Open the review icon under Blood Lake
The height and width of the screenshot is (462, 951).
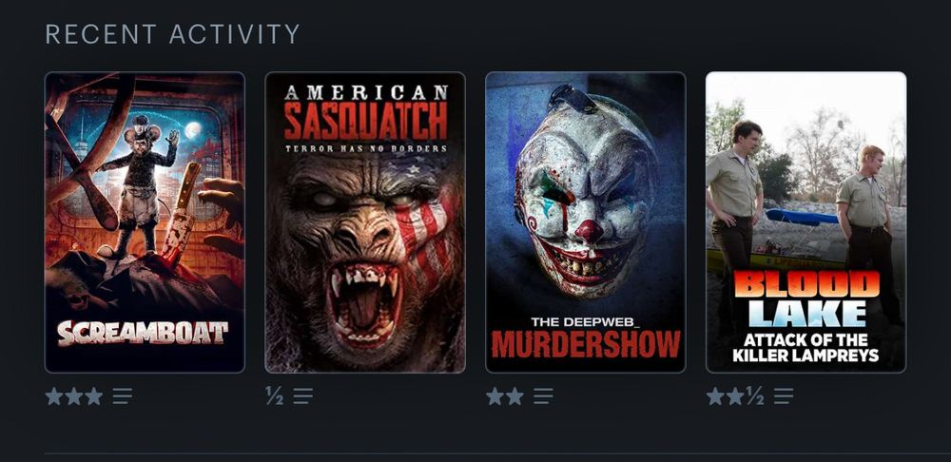pos(783,396)
